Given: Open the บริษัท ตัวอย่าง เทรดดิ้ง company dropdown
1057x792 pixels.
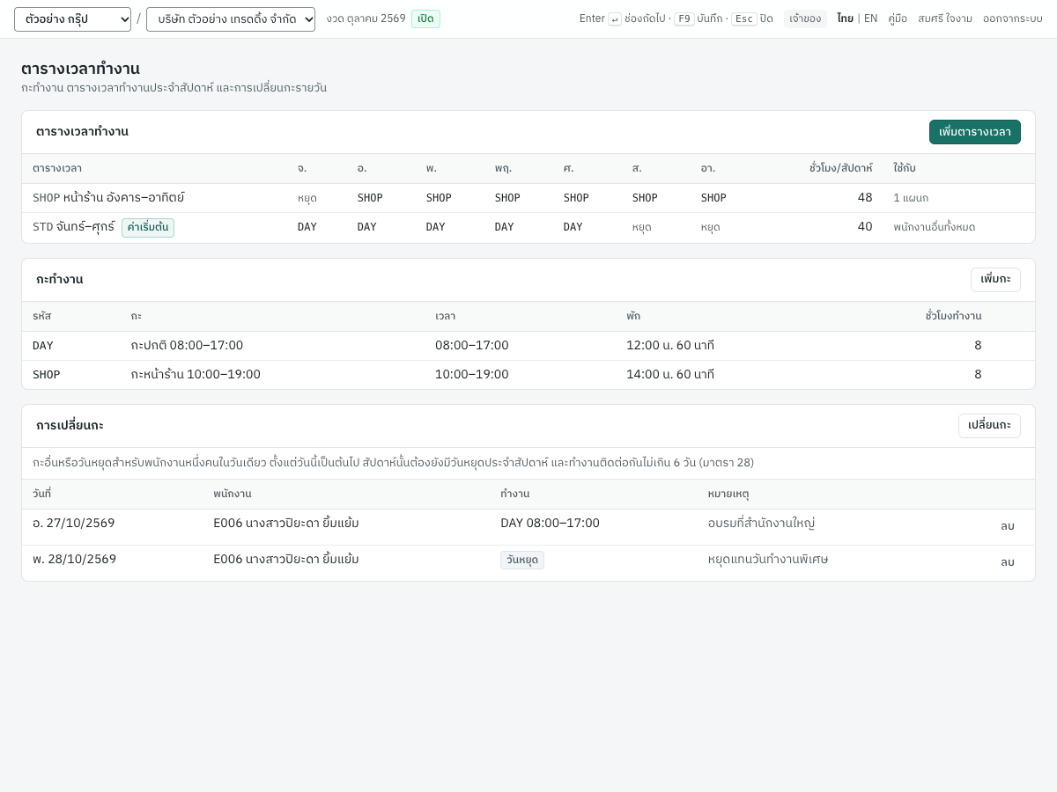Looking at the screenshot, I should pos(231,19).
